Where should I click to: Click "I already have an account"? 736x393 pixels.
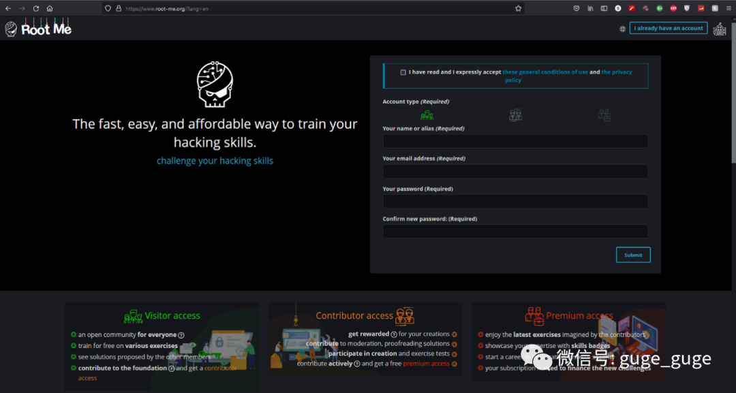tap(669, 28)
